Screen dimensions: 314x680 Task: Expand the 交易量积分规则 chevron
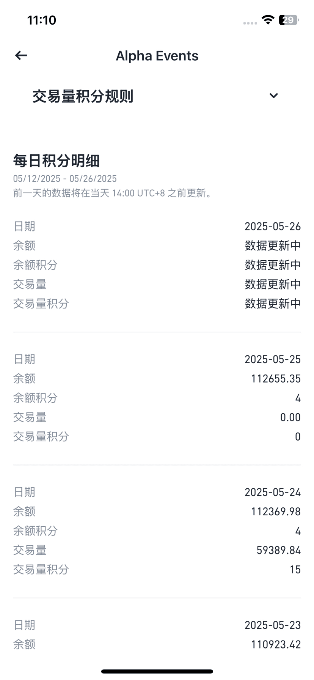pyautogui.click(x=273, y=96)
